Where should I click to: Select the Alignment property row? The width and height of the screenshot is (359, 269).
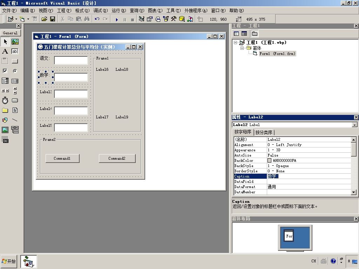[292, 145]
